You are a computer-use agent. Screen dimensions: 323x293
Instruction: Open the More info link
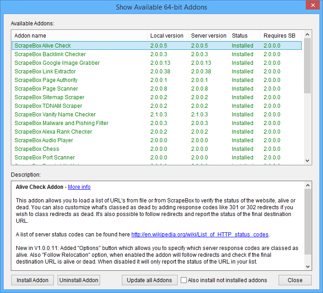point(79,187)
